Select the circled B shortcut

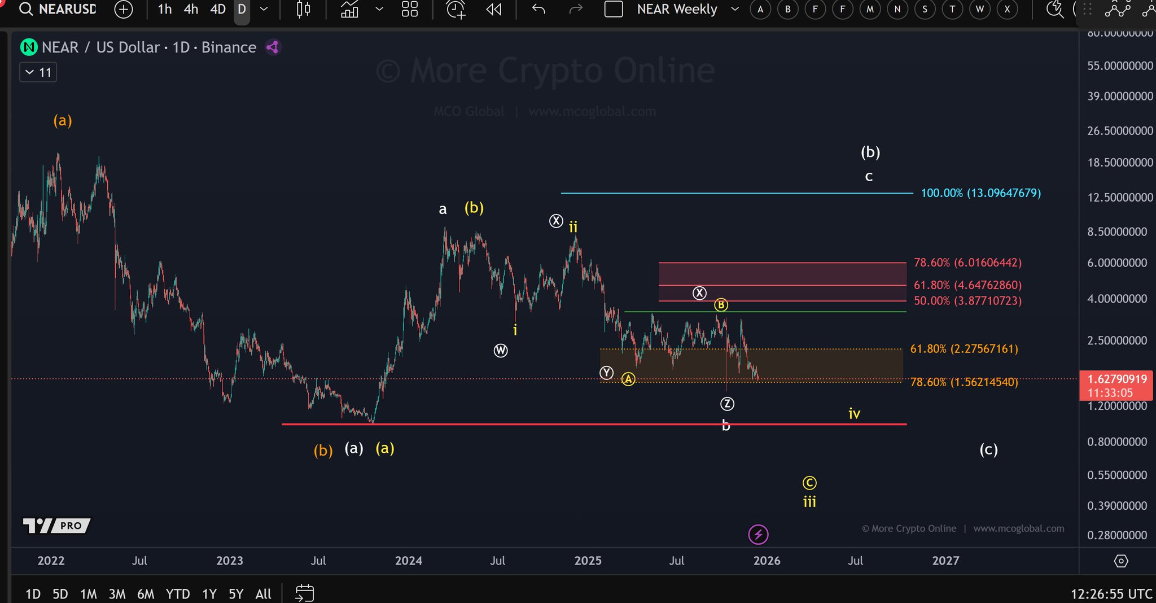tap(788, 10)
